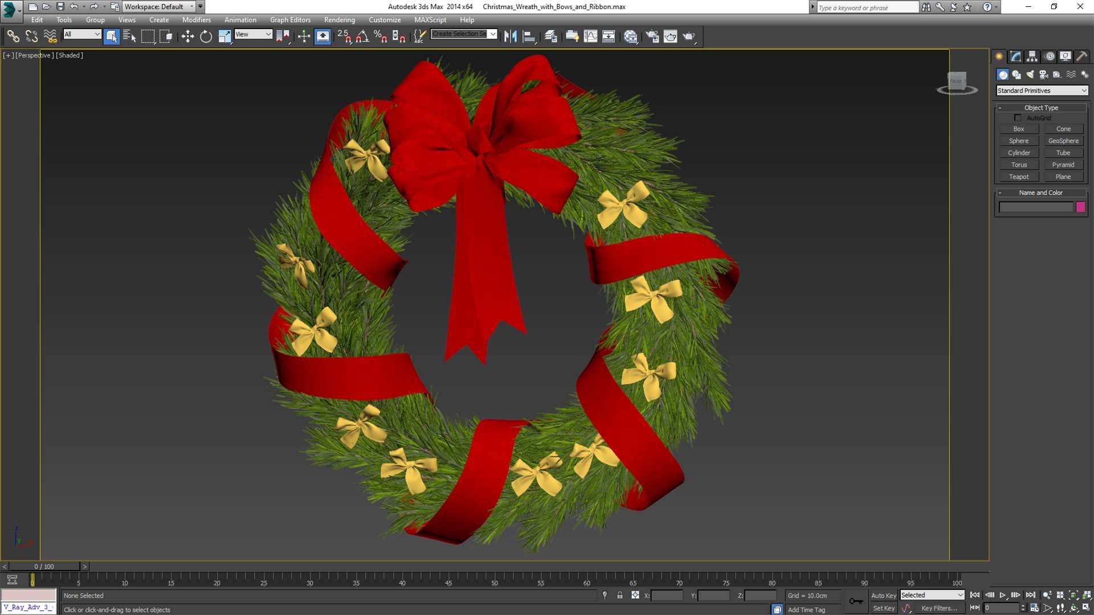Viewport: 1094px width, 615px height.
Task: Toggle Set Key mode
Action: tap(883, 609)
